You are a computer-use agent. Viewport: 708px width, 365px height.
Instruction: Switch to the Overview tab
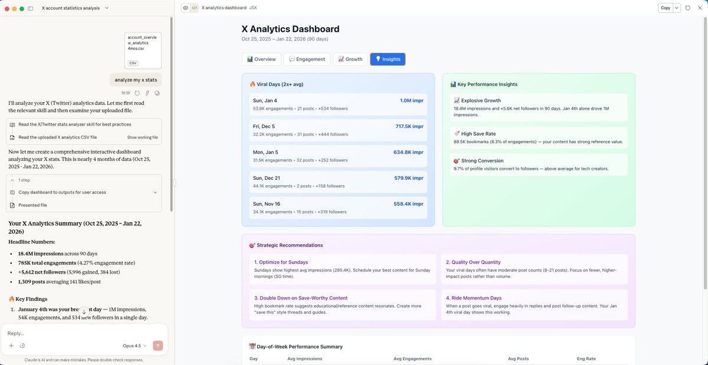pos(261,59)
